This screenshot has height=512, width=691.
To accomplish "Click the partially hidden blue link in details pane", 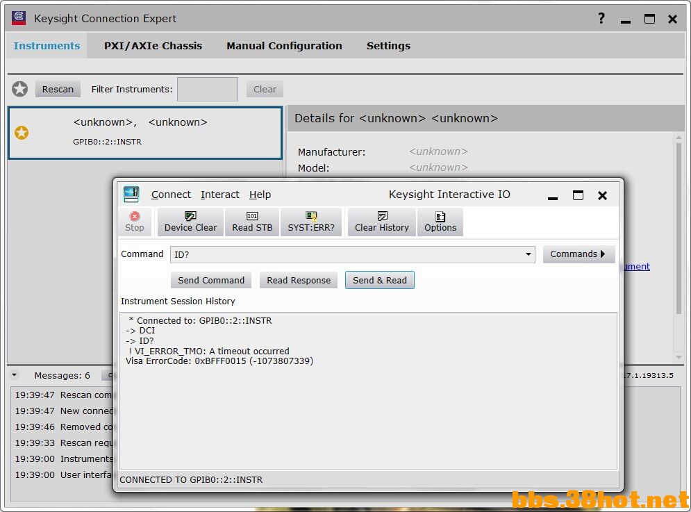I will [637, 266].
